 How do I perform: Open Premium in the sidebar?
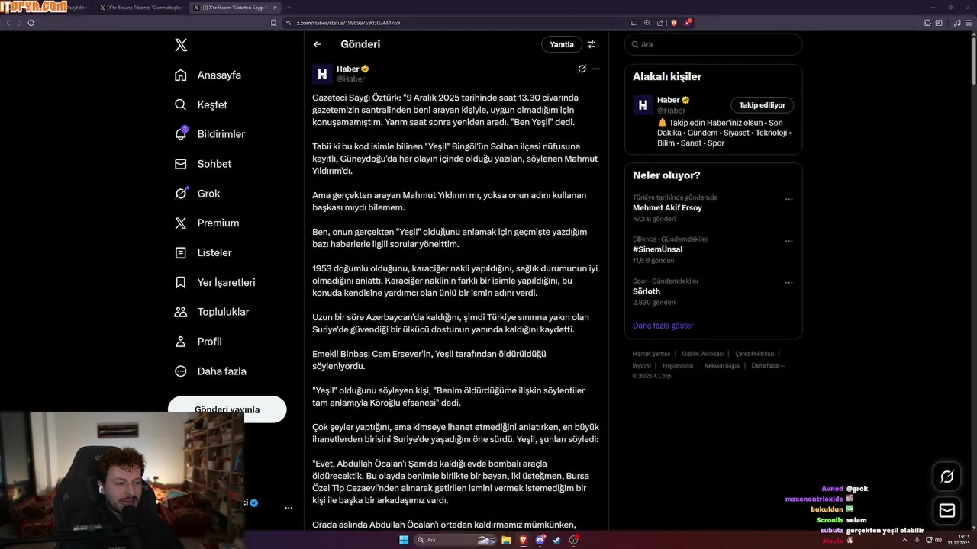point(207,223)
